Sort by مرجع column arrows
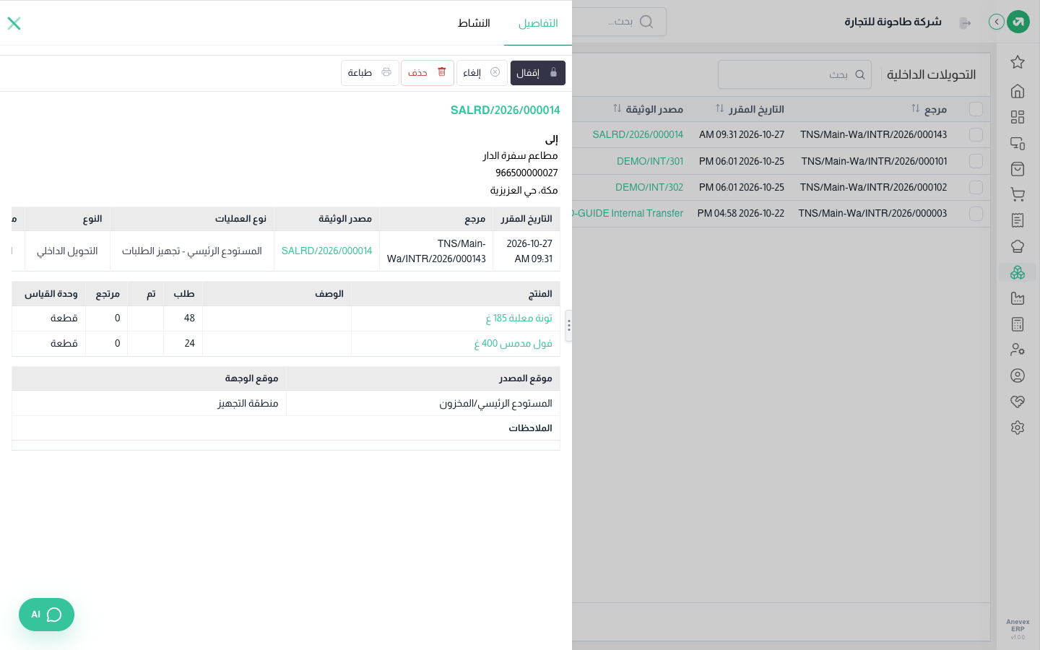Viewport: 1040px width, 650px height. tap(915, 108)
